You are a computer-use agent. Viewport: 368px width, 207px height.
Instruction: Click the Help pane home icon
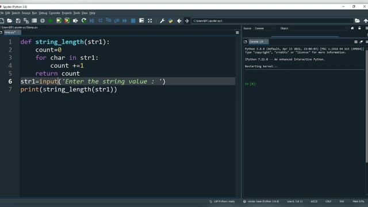pos(352,28)
